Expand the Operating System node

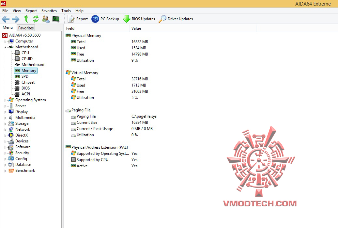coord(6,100)
